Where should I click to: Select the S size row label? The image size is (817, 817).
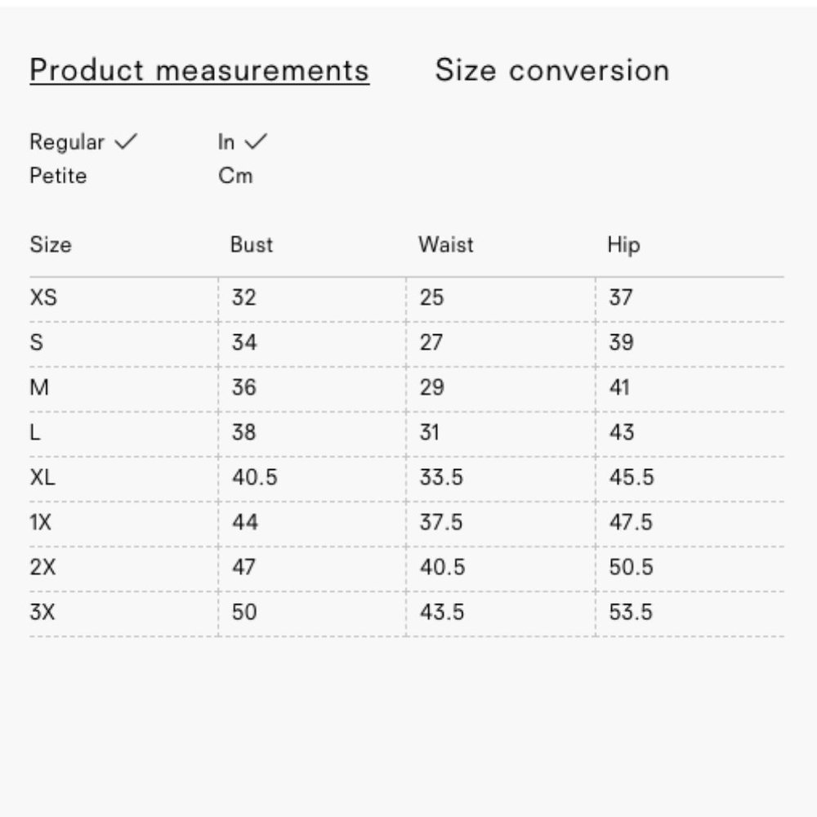coord(36,342)
